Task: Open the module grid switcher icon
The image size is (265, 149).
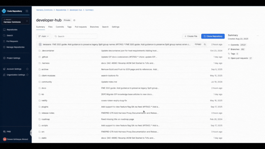Action: (27, 11)
